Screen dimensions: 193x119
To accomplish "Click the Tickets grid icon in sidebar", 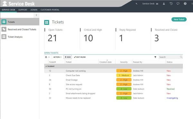I will [4, 22].
